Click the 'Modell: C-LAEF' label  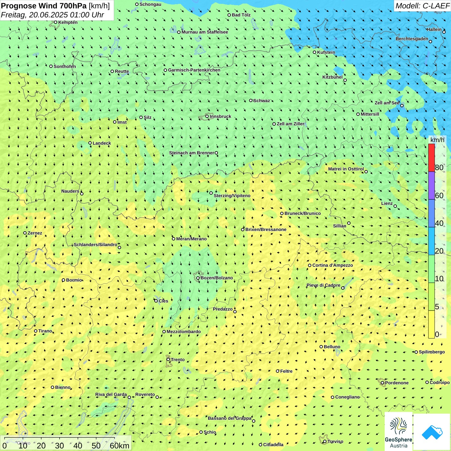coord(422,6)
